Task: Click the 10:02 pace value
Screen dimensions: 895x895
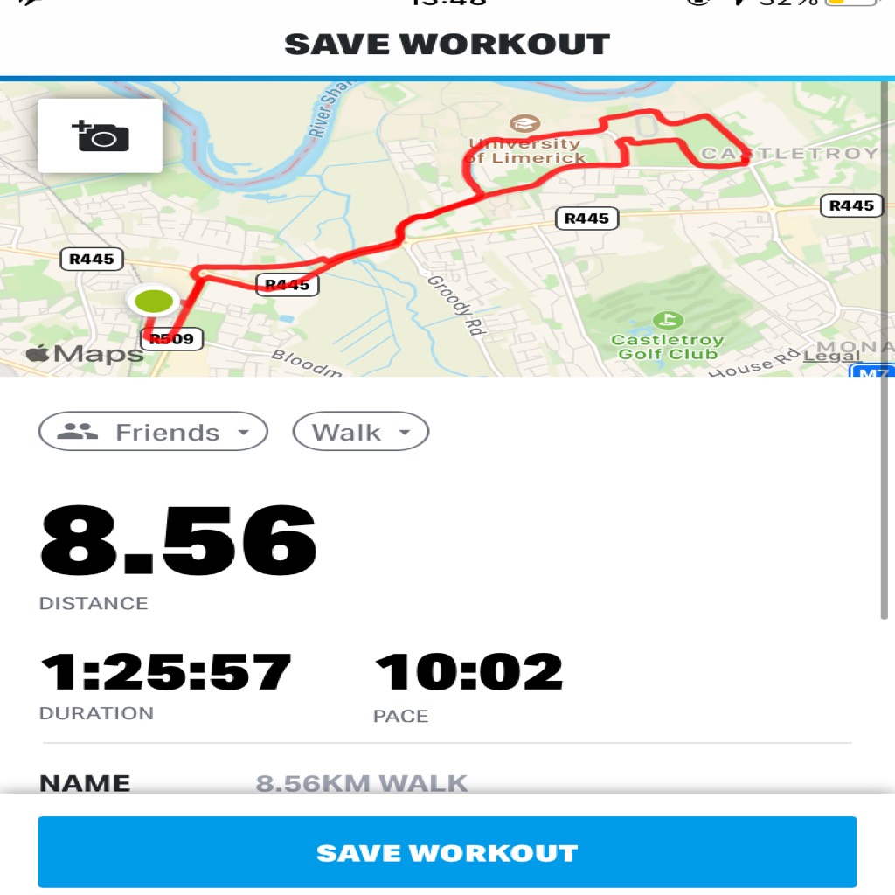Action: pos(468,672)
